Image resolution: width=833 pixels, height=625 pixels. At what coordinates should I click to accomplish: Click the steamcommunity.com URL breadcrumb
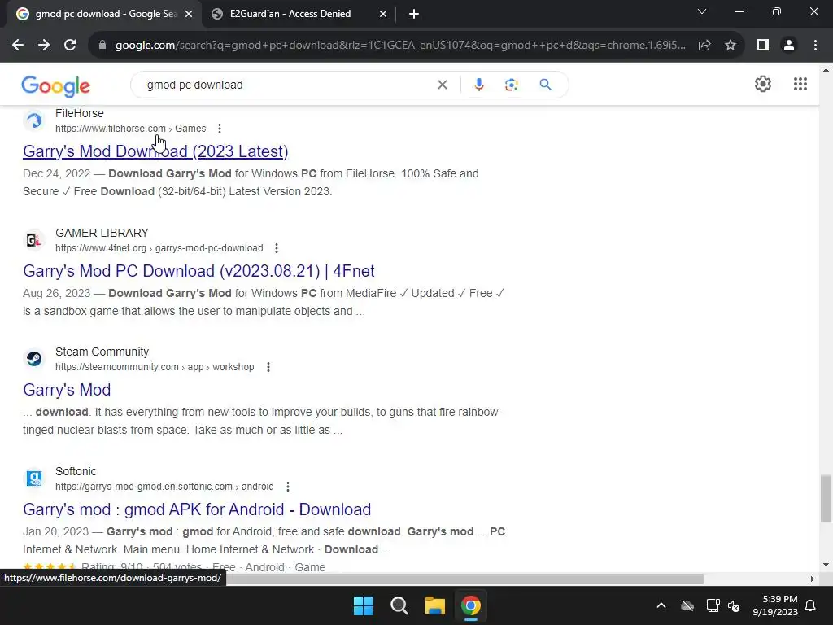click(155, 367)
